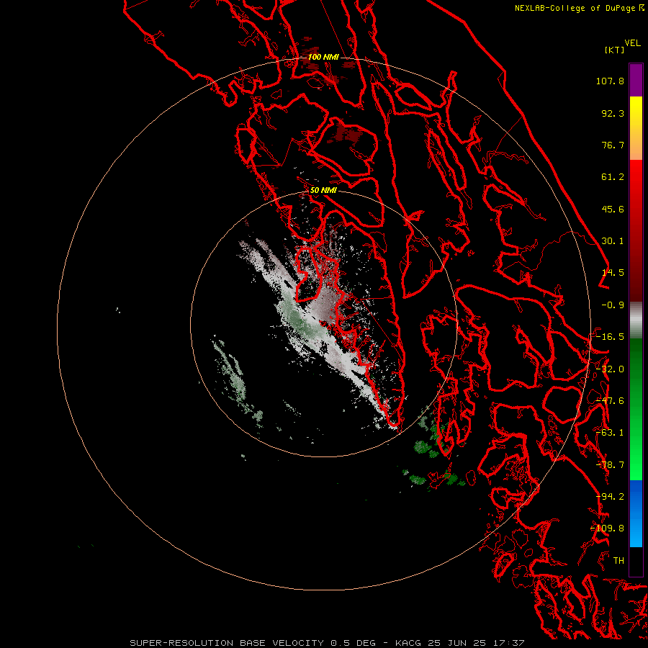Click the 45.6 value on velocity scale
Screen dimensions: 648x648
click(613, 209)
